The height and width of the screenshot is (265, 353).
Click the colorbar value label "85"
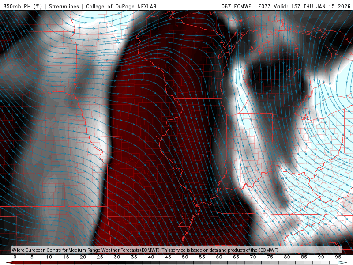(304, 257)
